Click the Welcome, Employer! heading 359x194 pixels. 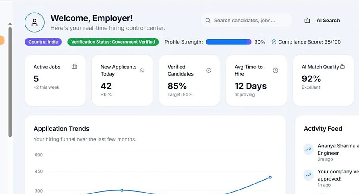[x=92, y=18]
